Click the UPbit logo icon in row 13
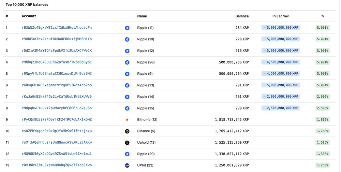The height and width of the screenshot is (172, 341). [127, 166]
